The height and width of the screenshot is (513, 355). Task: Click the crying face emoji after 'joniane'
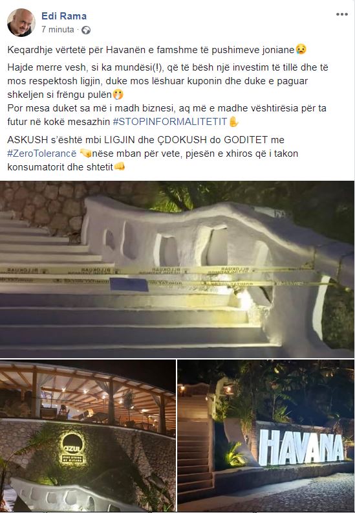301,50
